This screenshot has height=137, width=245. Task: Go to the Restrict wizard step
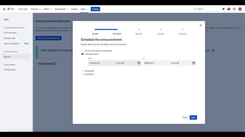click(139, 34)
